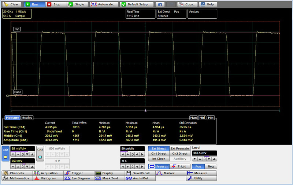Start acquisition with the Run button
The image size is (293, 185).
[x=34, y=4]
